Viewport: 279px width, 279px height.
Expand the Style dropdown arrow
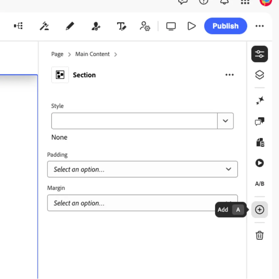coord(225,121)
